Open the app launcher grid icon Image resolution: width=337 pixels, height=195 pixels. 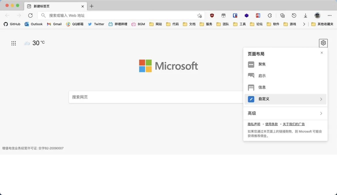14,43
